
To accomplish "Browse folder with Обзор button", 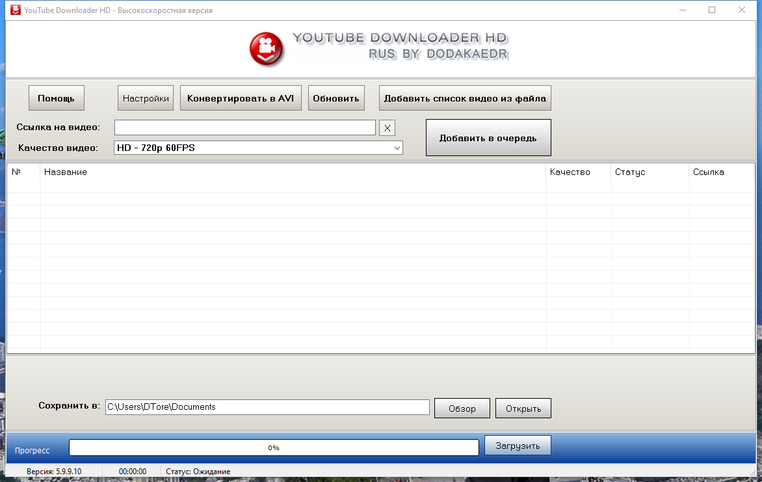I will (x=462, y=408).
